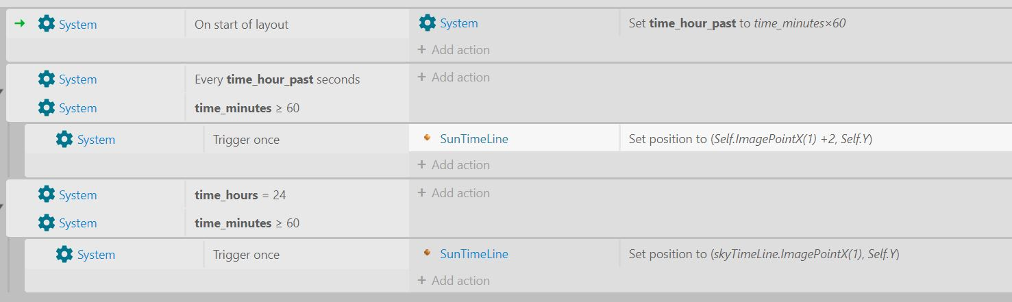Click System gear beside On start of layout
1012x302 pixels.
coord(46,24)
